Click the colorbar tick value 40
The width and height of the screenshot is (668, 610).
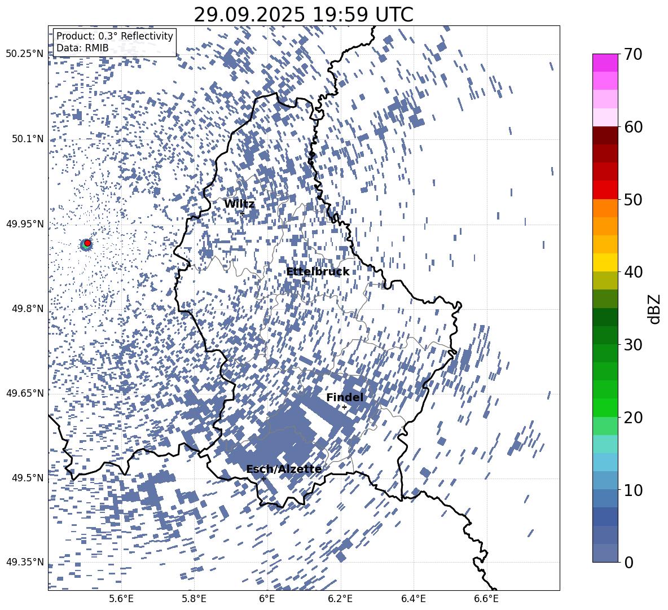633,272
